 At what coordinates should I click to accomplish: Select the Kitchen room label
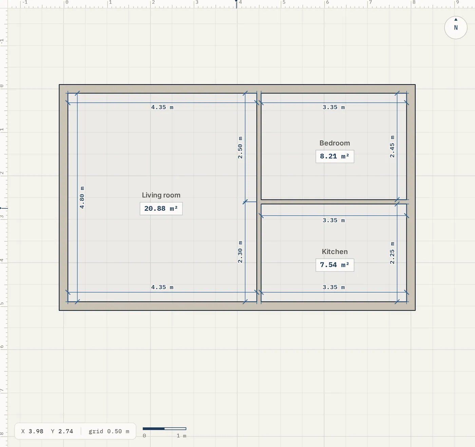(335, 252)
